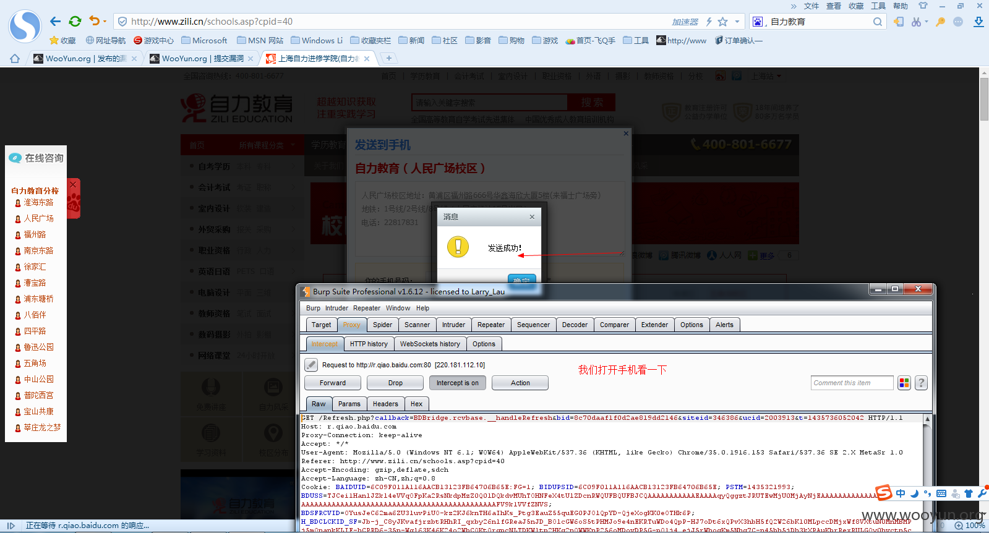Image resolution: width=989 pixels, height=533 pixels.
Task: Click the 人民广场 campus link in the sidebar
Action: coord(38,218)
